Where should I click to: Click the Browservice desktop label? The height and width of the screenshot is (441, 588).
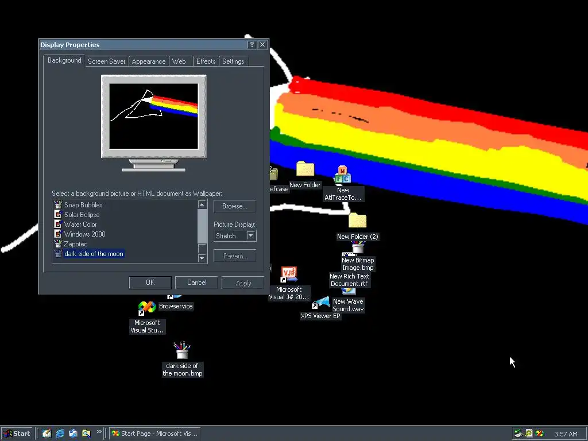pyautogui.click(x=176, y=307)
